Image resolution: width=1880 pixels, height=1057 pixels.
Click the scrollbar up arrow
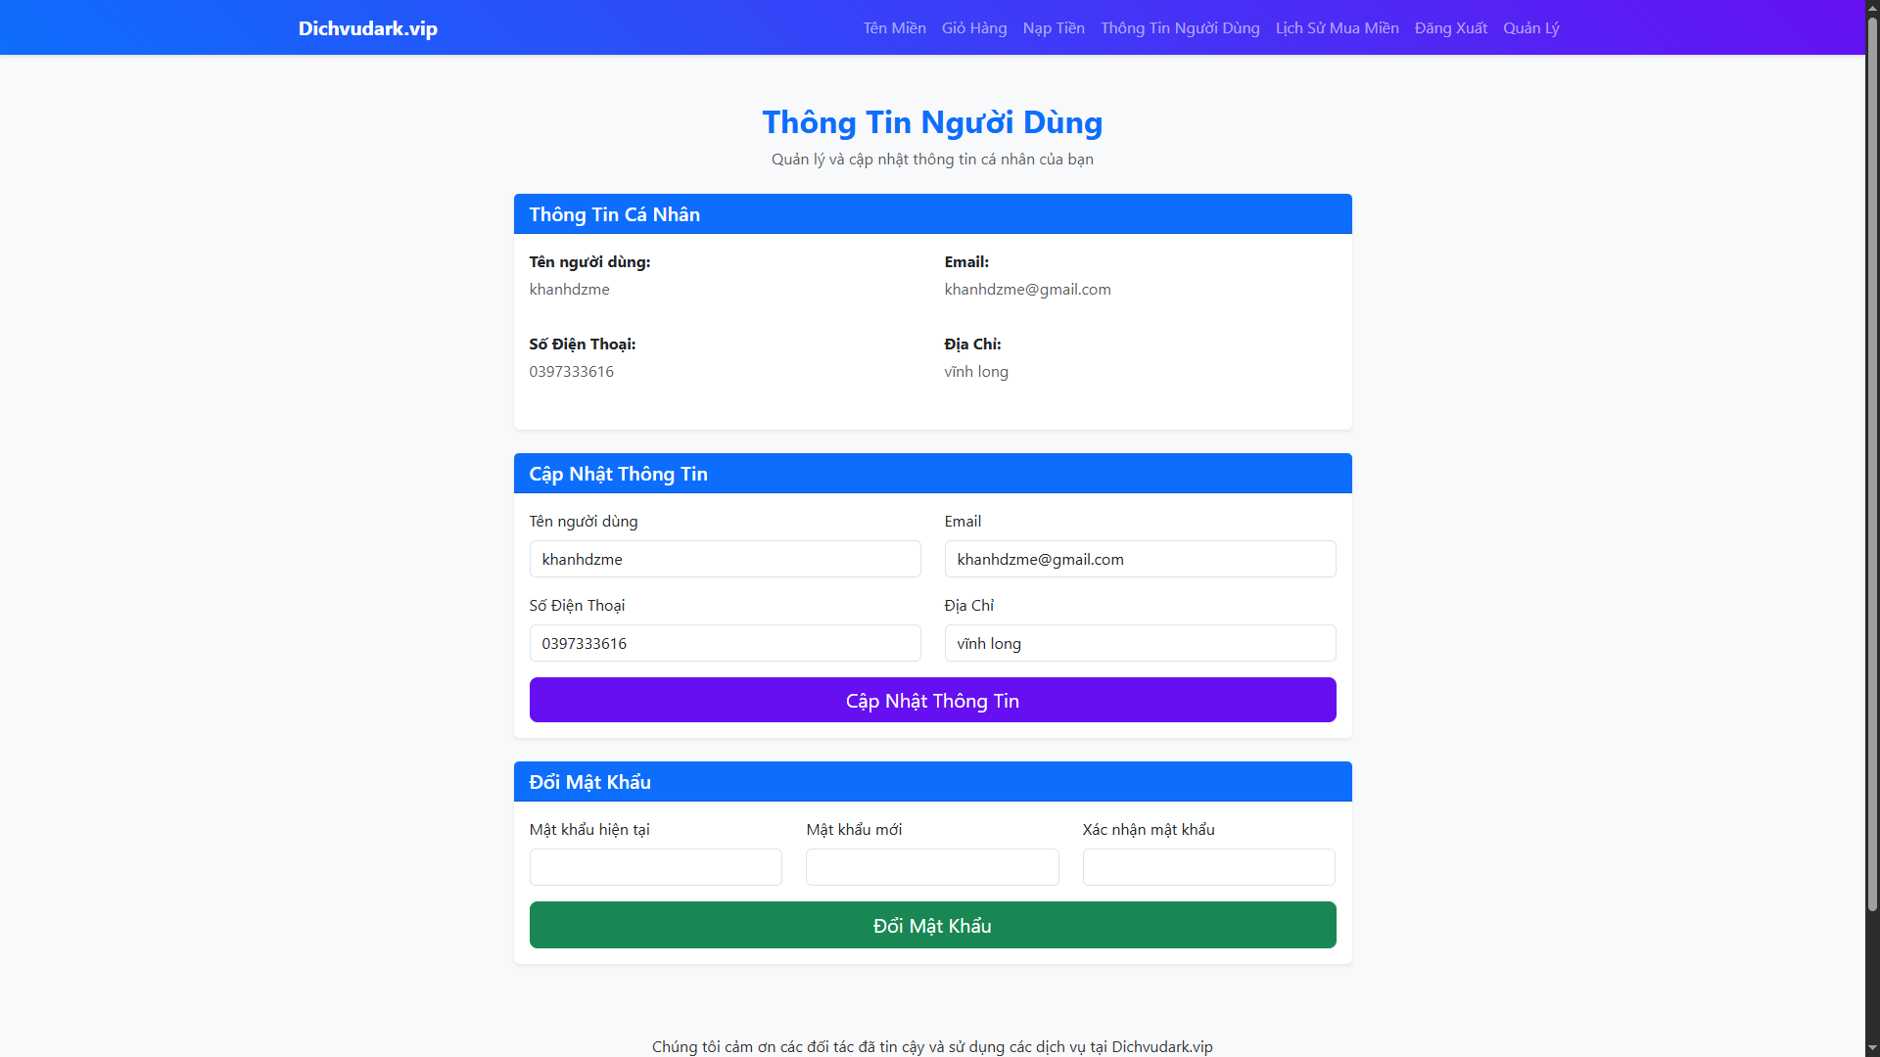(x=1872, y=7)
